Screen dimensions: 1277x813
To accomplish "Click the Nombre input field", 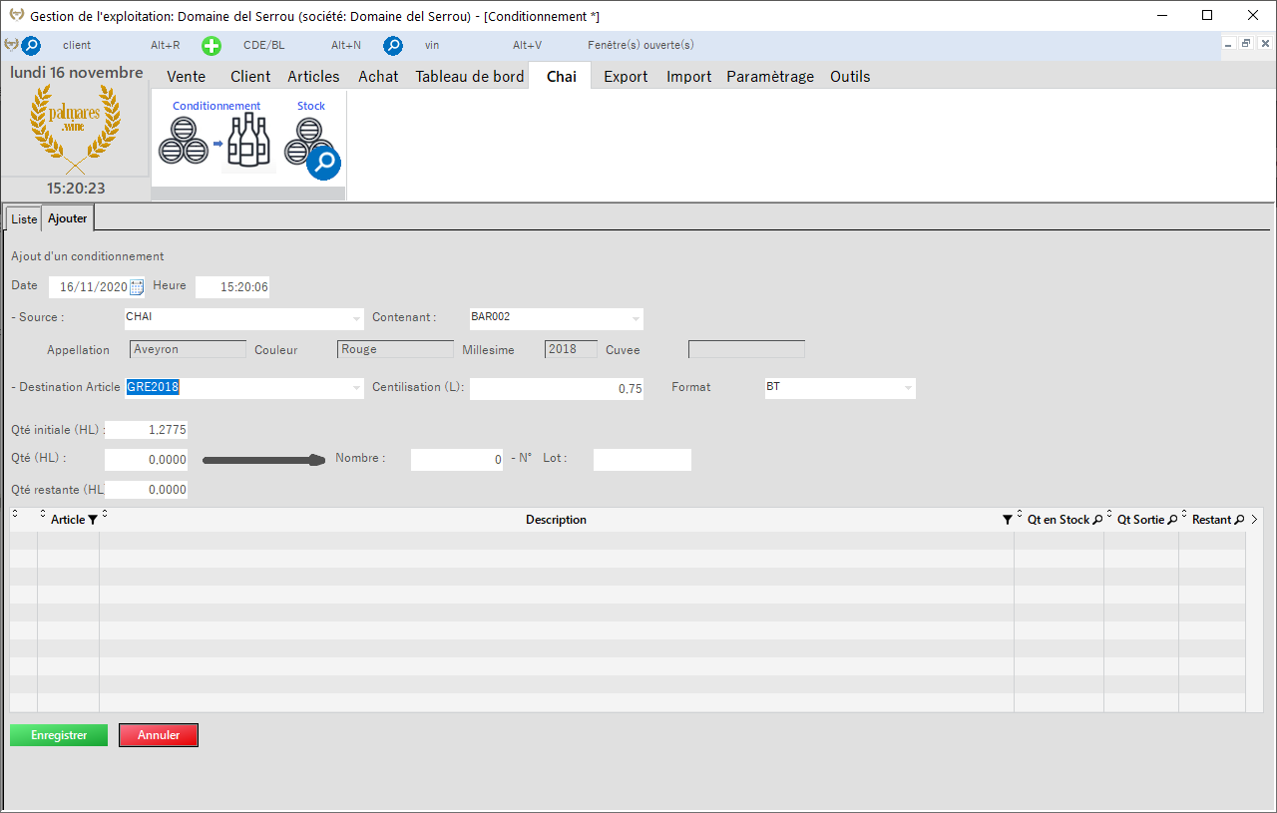I will click(x=456, y=460).
